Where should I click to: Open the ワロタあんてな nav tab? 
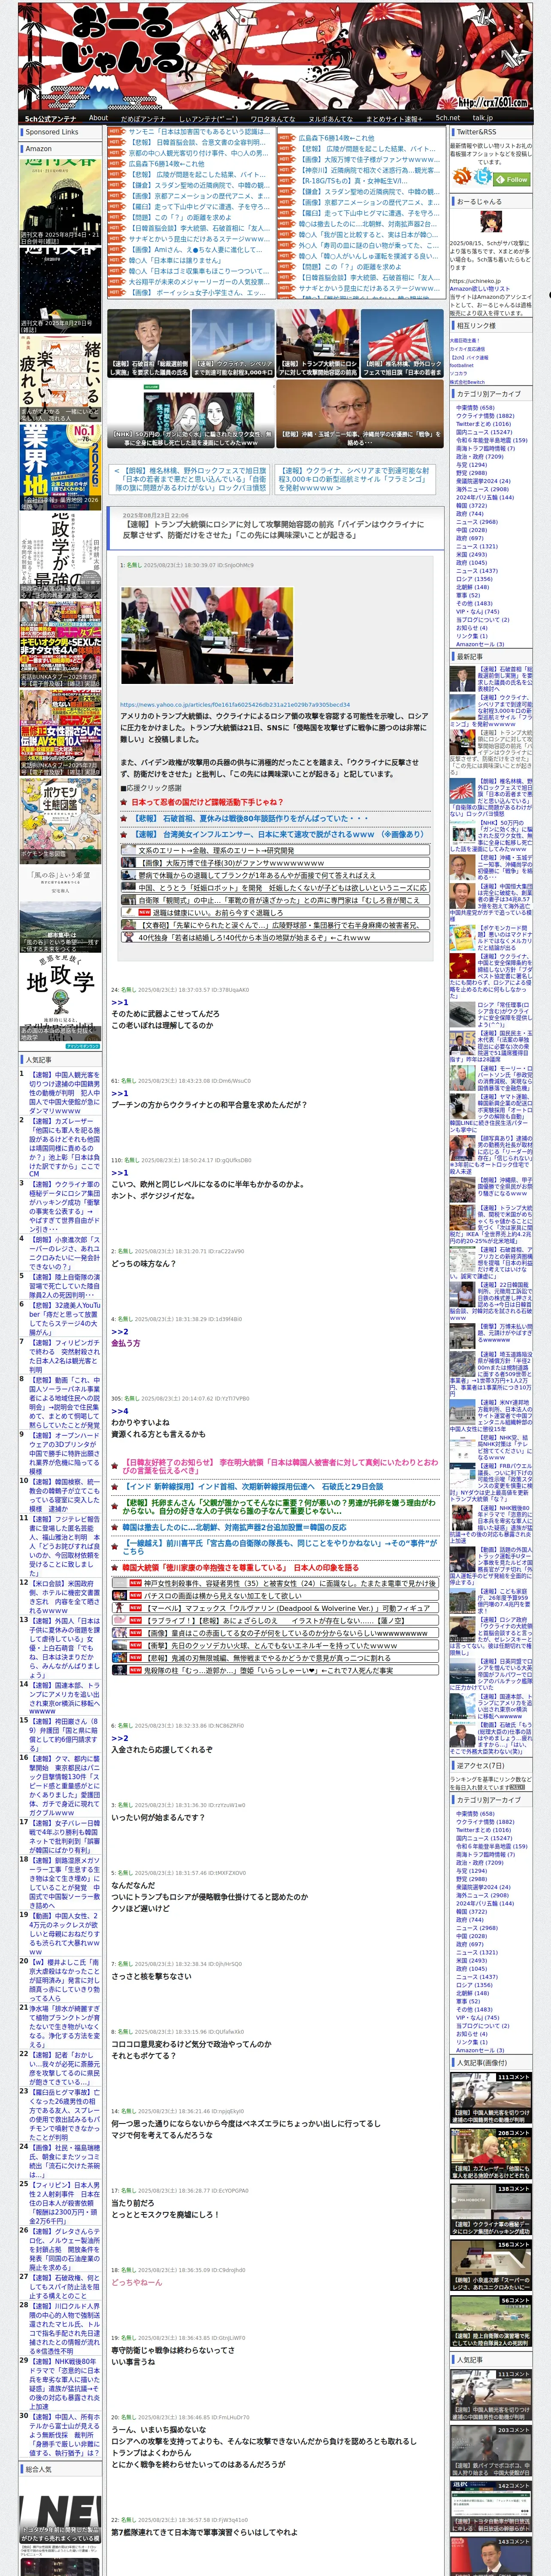click(272, 118)
